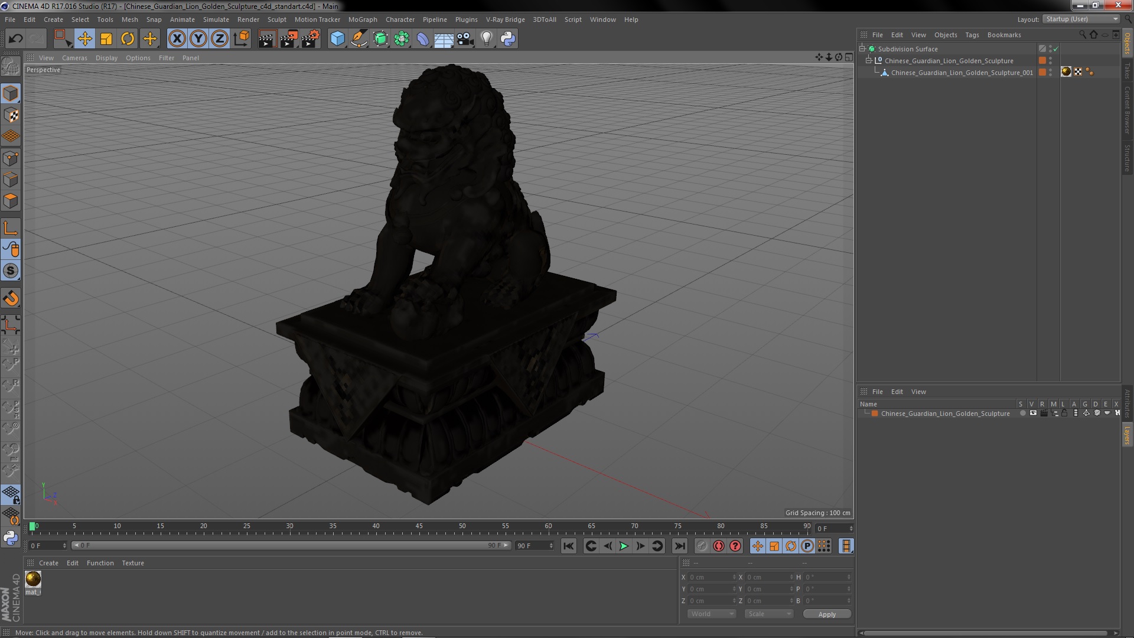The width and height of the screenshot is (1134, 638).
Task: Enable Edges mode in left sidebar
Action: coord(11,180)
